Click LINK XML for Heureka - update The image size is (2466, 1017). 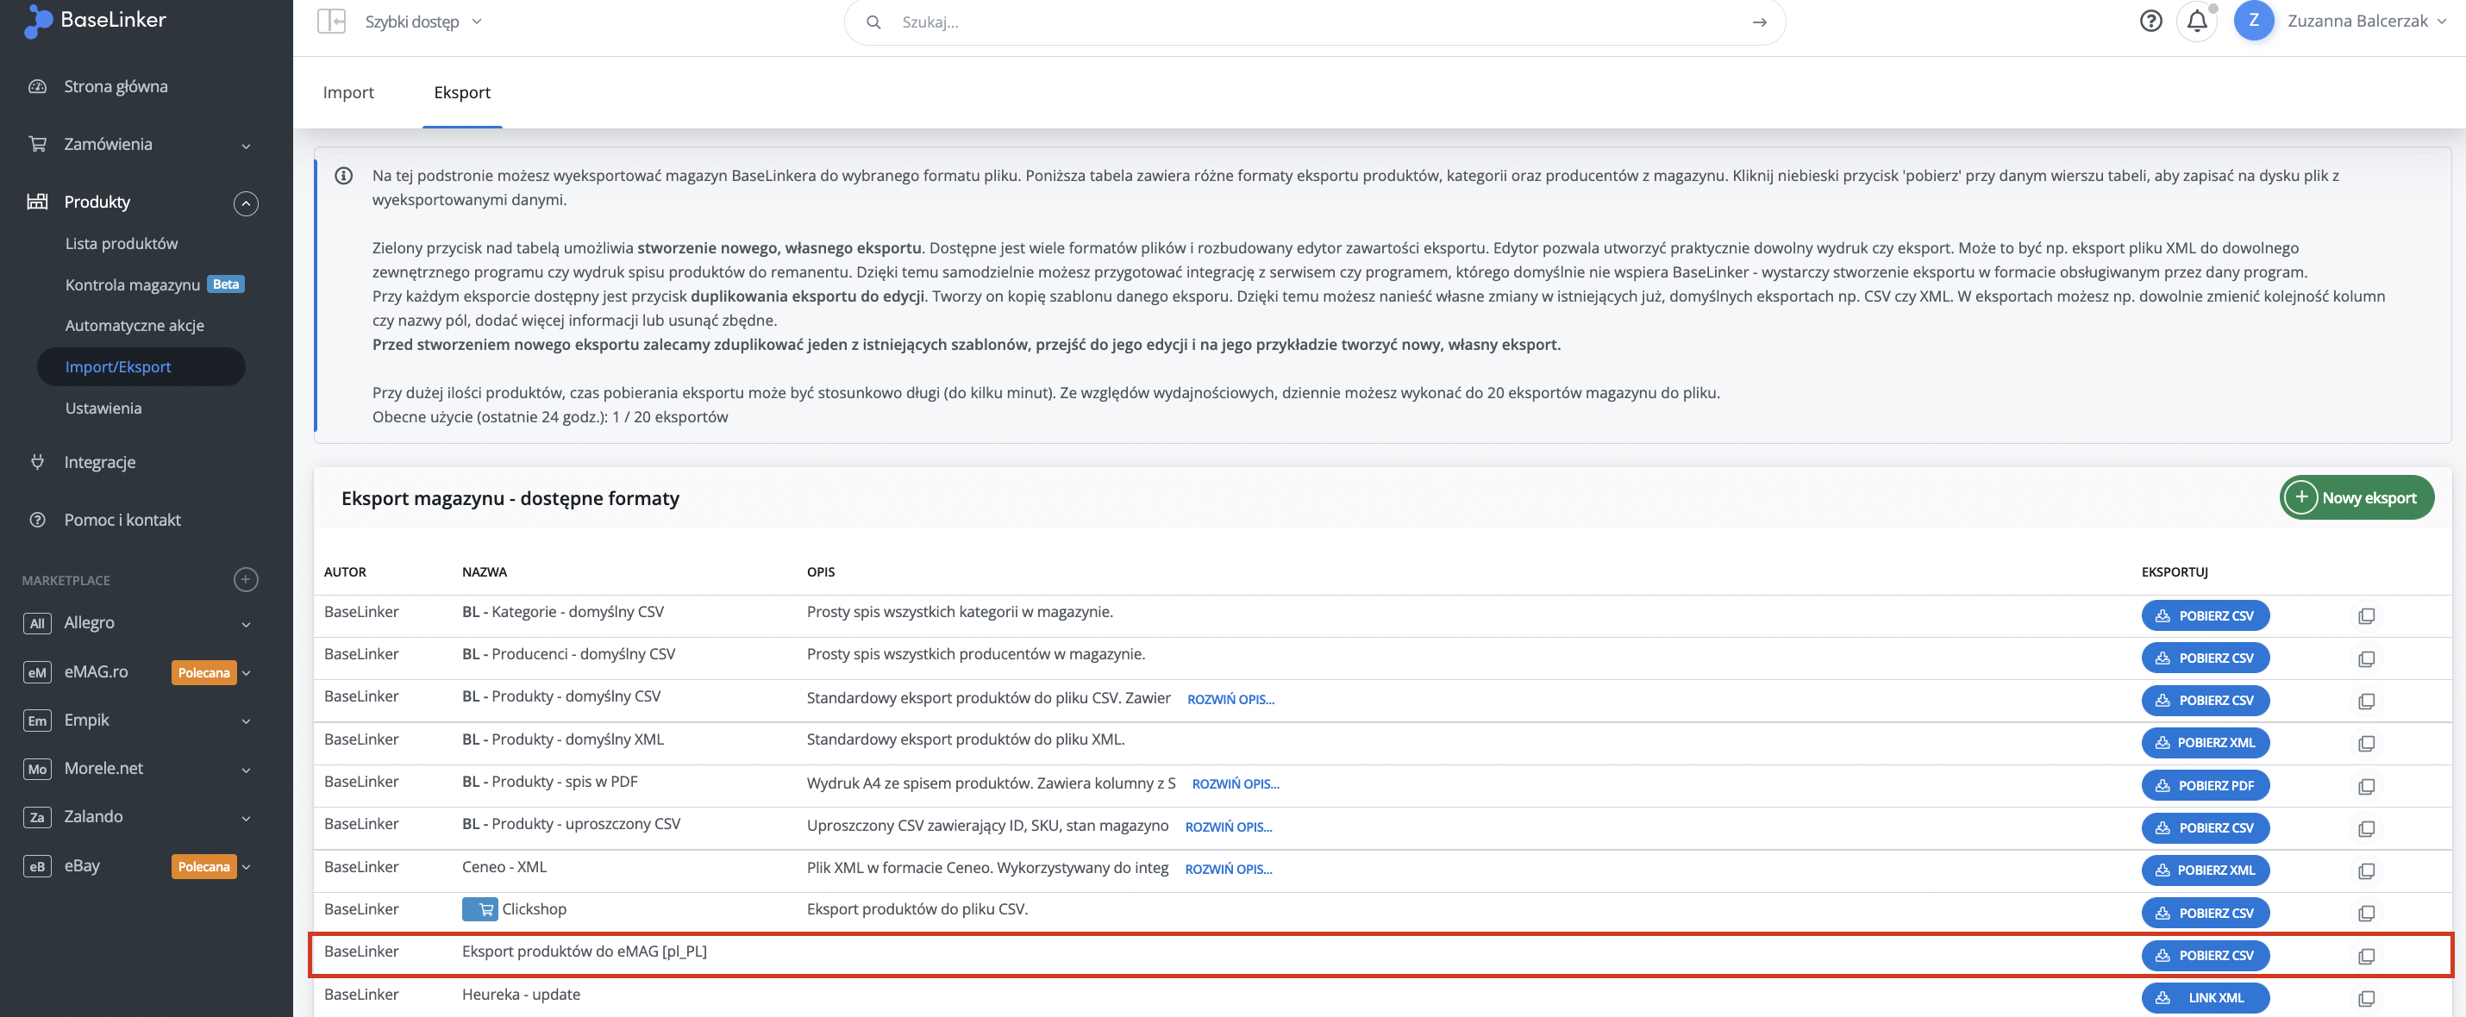[2205, 998]
